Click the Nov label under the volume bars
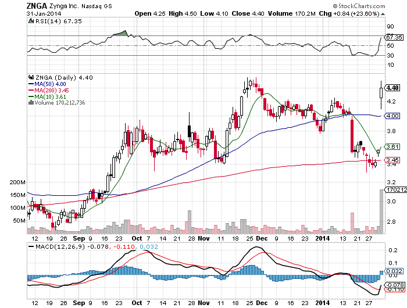 (203, 238)
